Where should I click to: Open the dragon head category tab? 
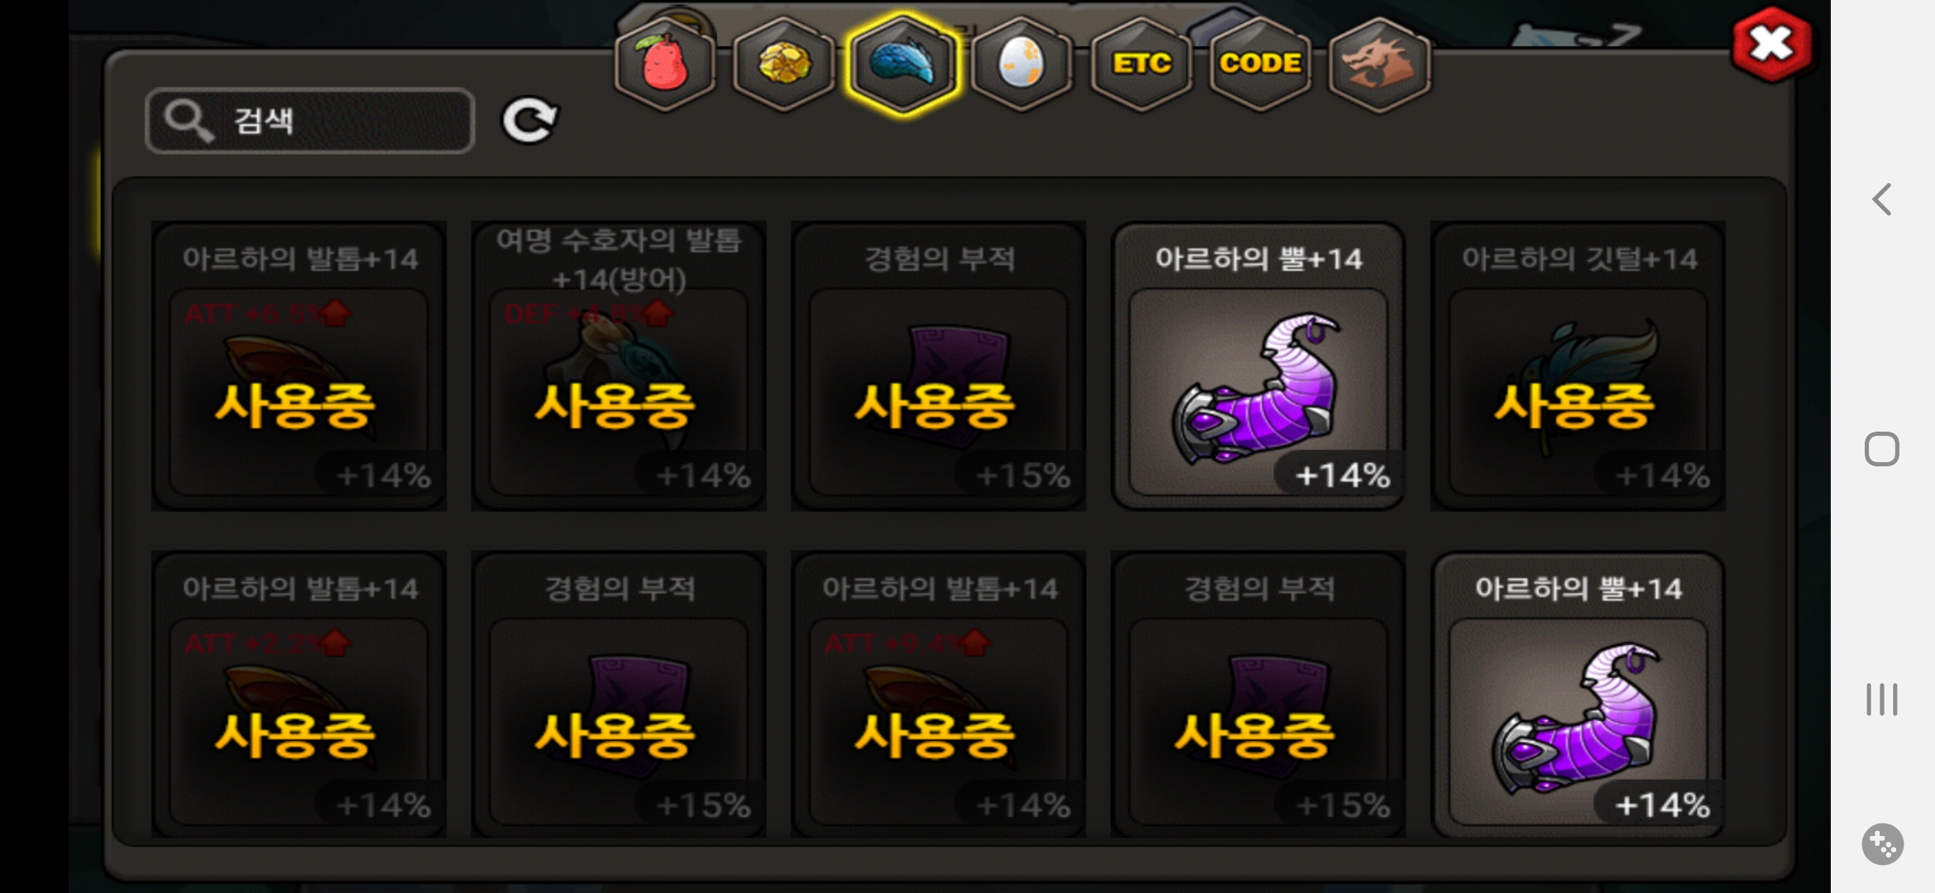[1379, 64]
